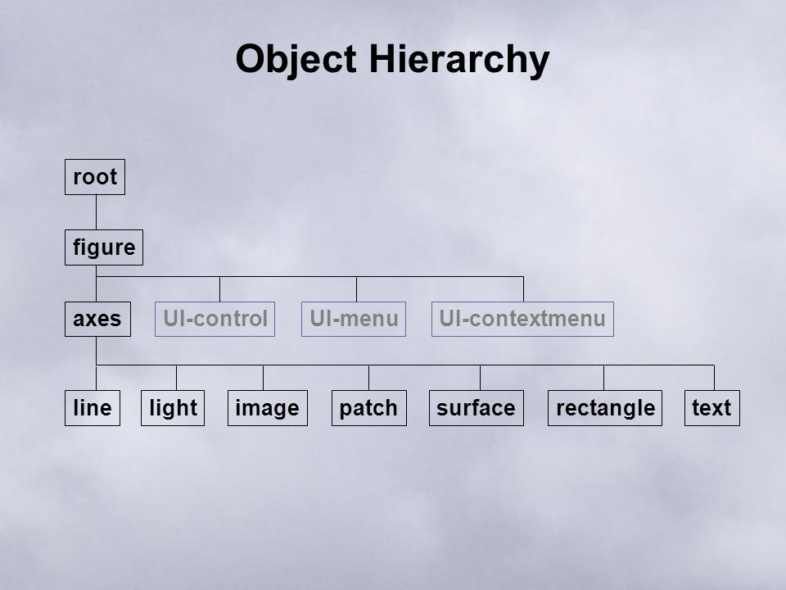Click the connector stem above the surface box
The width and height of the screenshot is (786, 590).
tap(480, 378)
